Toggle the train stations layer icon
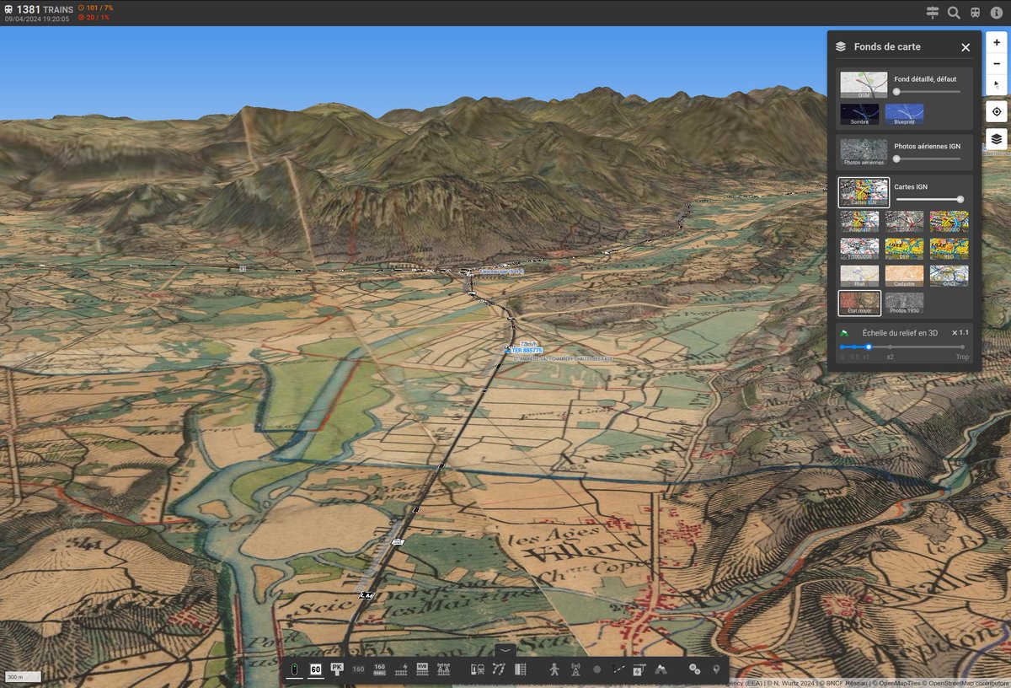Viewport: 1011px width, 688px height. (477, 669)
